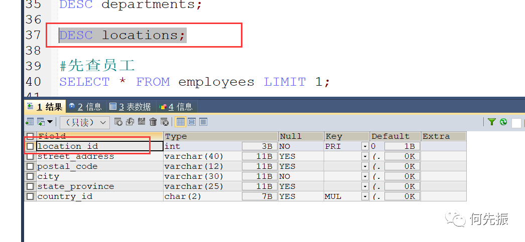Open Key dropdown in location_id row
Image resolution: width=525 pixels, height=242 pixels.
tap(365, 146)
